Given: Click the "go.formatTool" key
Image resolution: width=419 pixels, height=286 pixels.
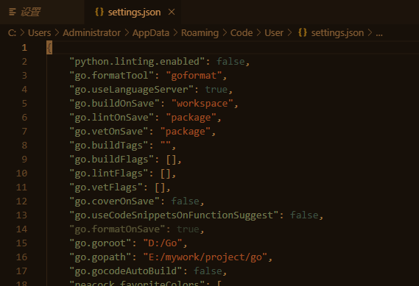Looking at the screenshot, I should [111, 76].
